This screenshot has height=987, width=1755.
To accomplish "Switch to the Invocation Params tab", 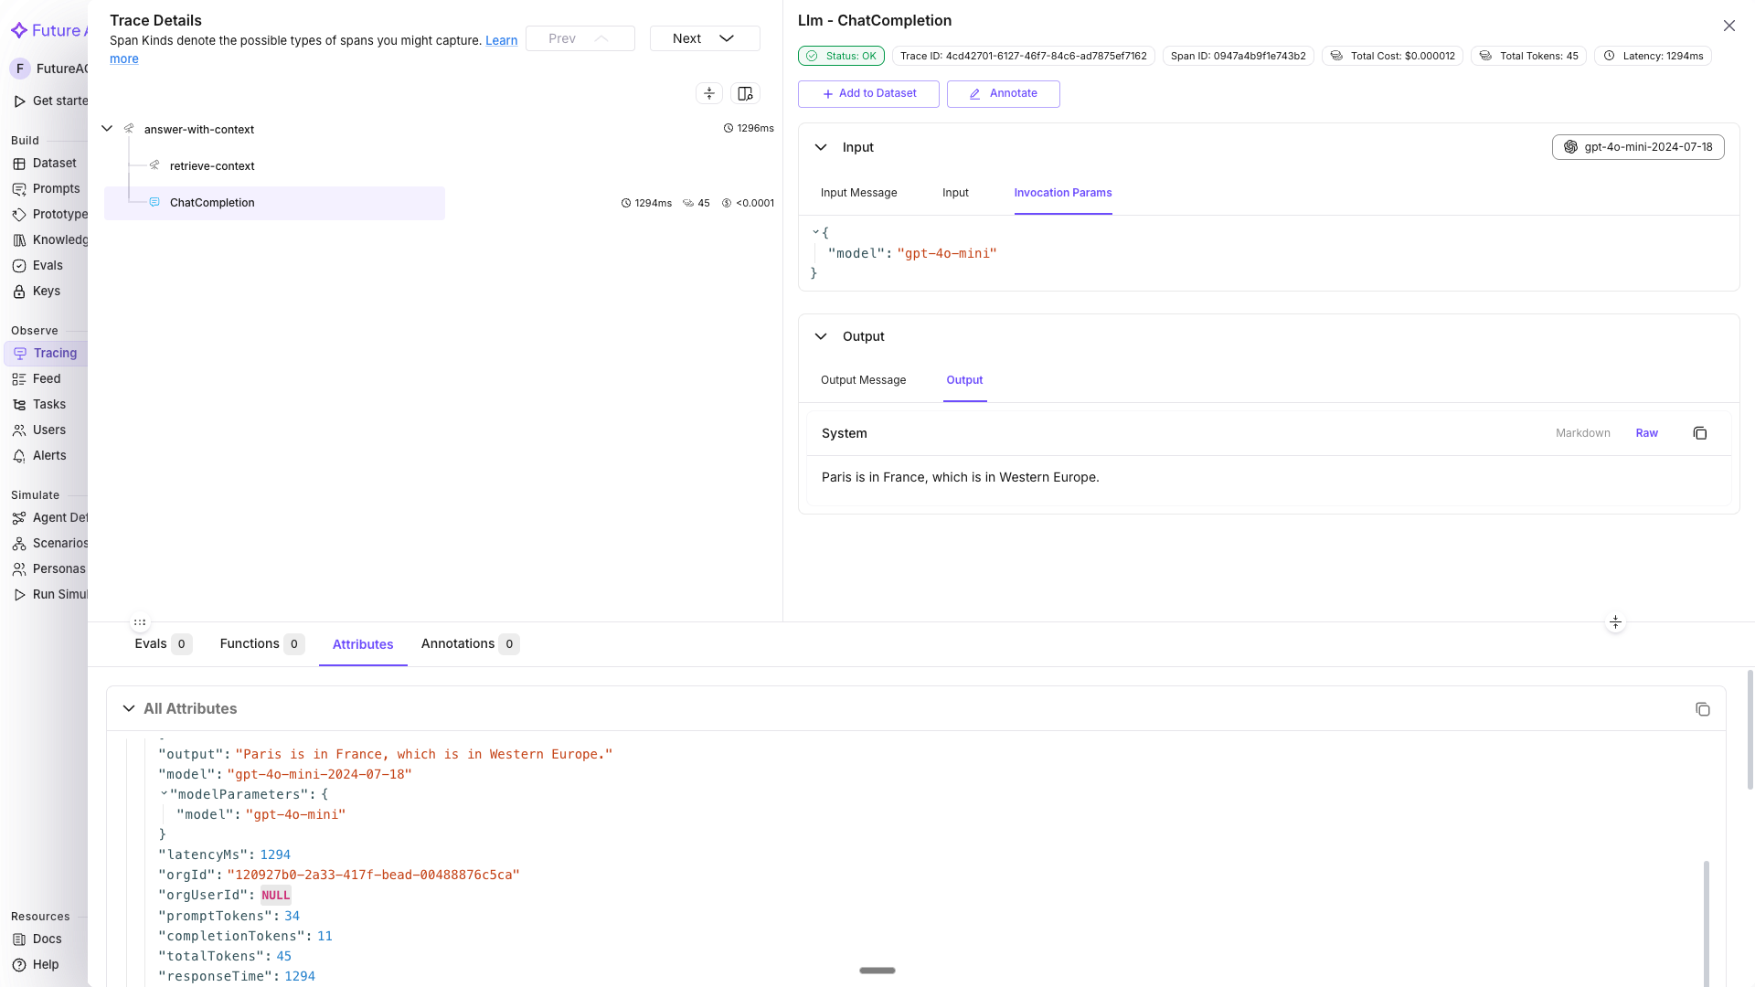I will coord(1062,193).
